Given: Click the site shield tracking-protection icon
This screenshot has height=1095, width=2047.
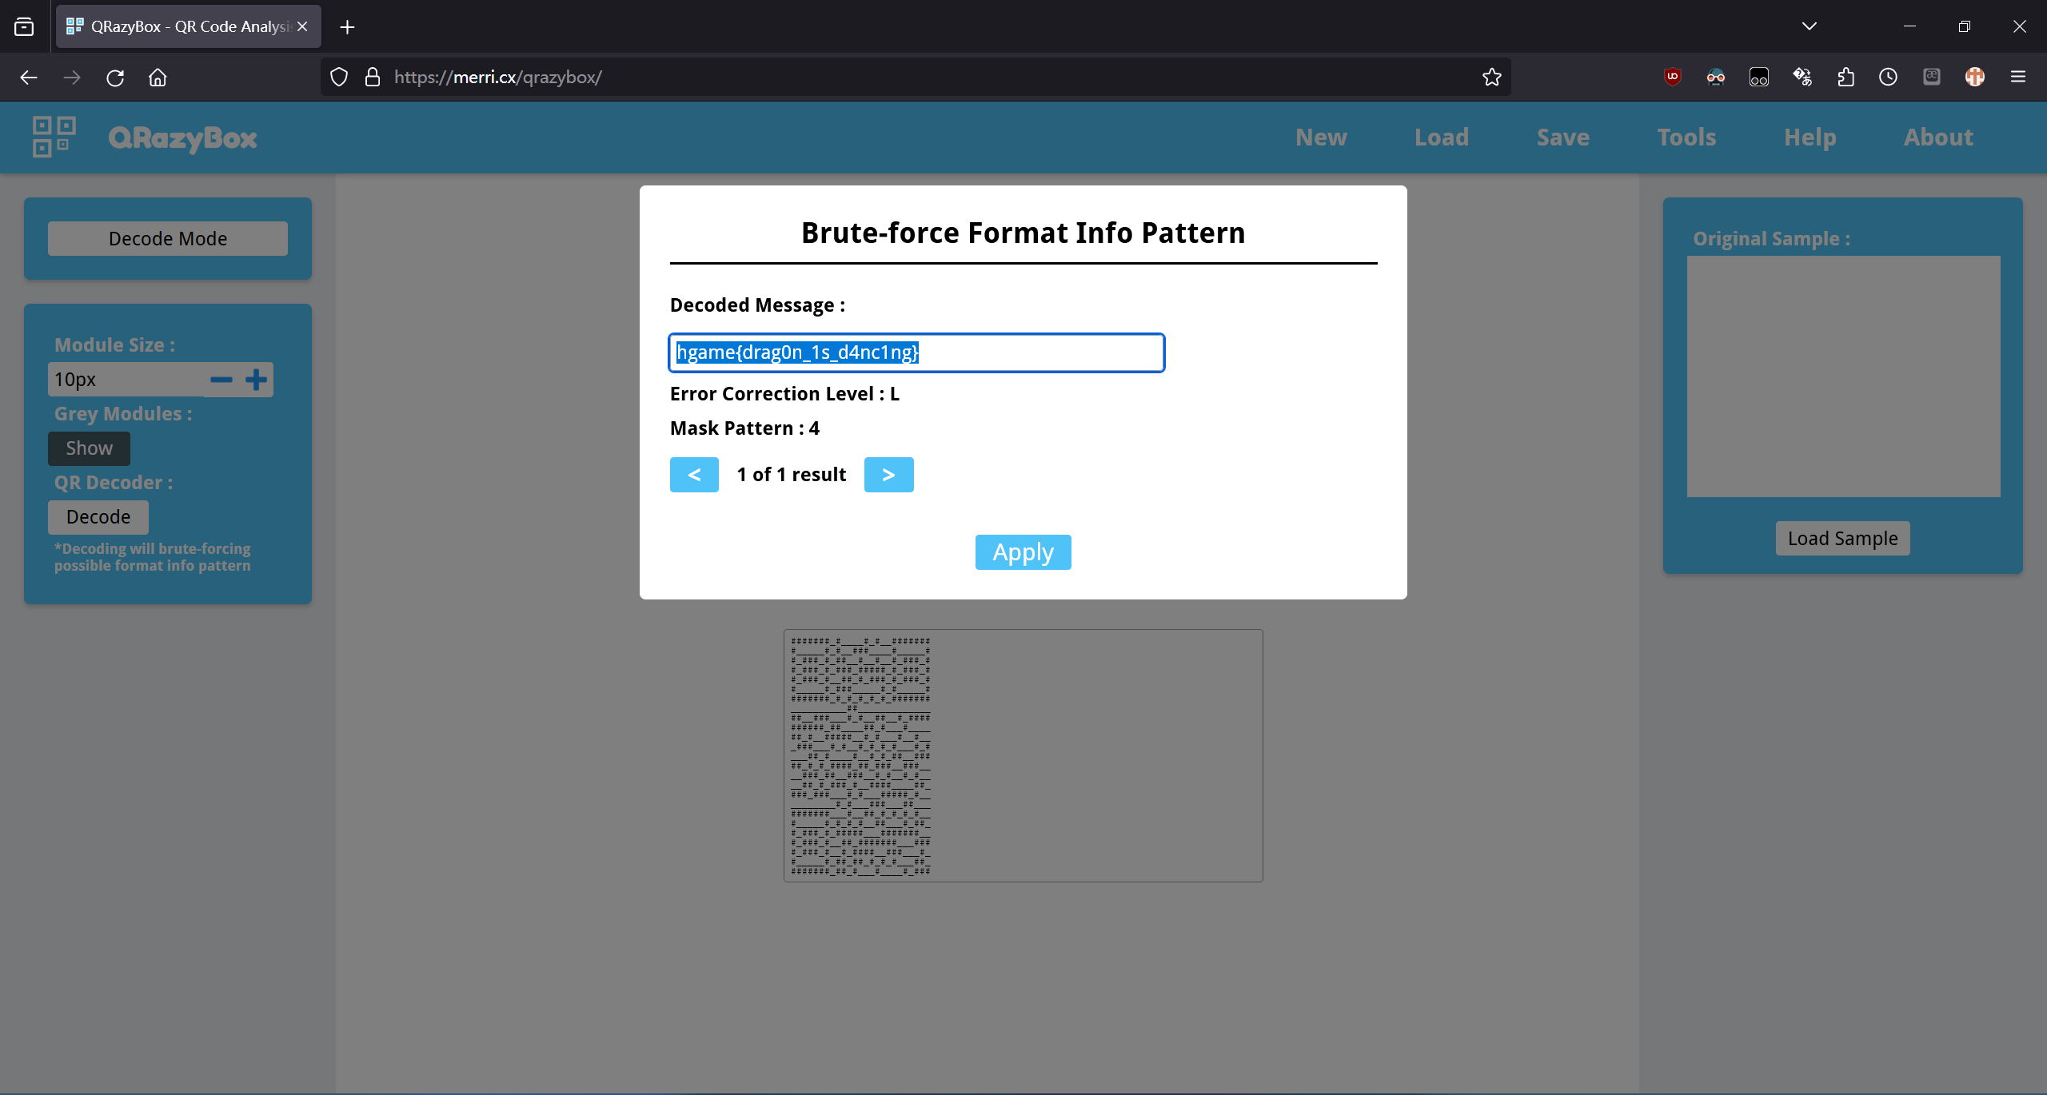Looking at the screenshot, I should [x=339, y=77].
